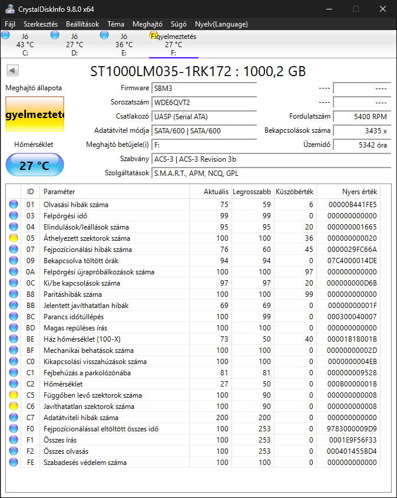Open the Beállítások menu
397x498 pixels.
coord(82,24)
